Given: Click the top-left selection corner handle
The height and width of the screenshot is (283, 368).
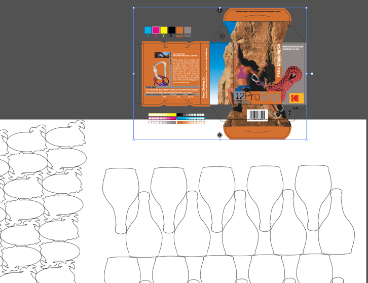Looking at the screenshot, I should coord(134,8).
